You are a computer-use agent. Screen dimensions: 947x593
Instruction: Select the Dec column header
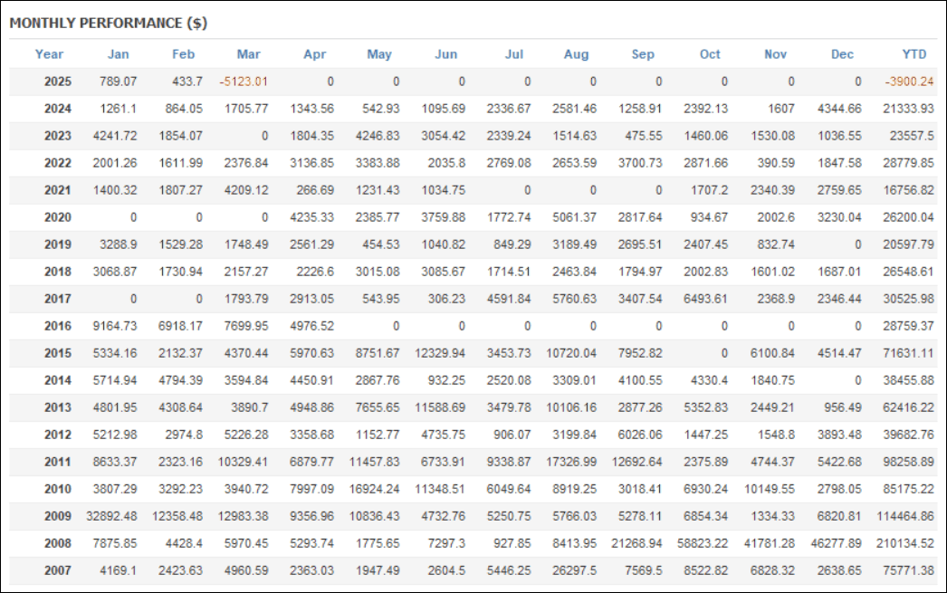point(842,54)
